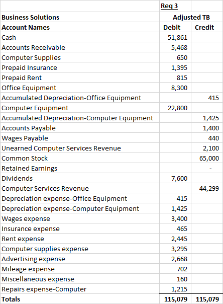Image resolution: width=223 pixels, height=304 pixels.
Task: Click the 'Computer Supplies' row label
Action: 31,57
